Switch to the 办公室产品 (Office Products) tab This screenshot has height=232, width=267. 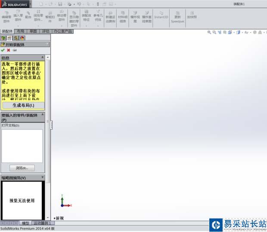[63, 31]
